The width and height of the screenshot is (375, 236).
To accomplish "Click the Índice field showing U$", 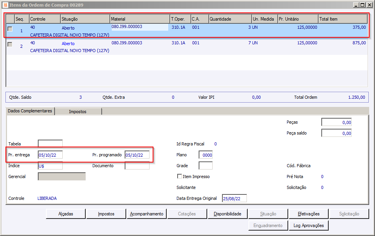I will [x=50, y=166].
